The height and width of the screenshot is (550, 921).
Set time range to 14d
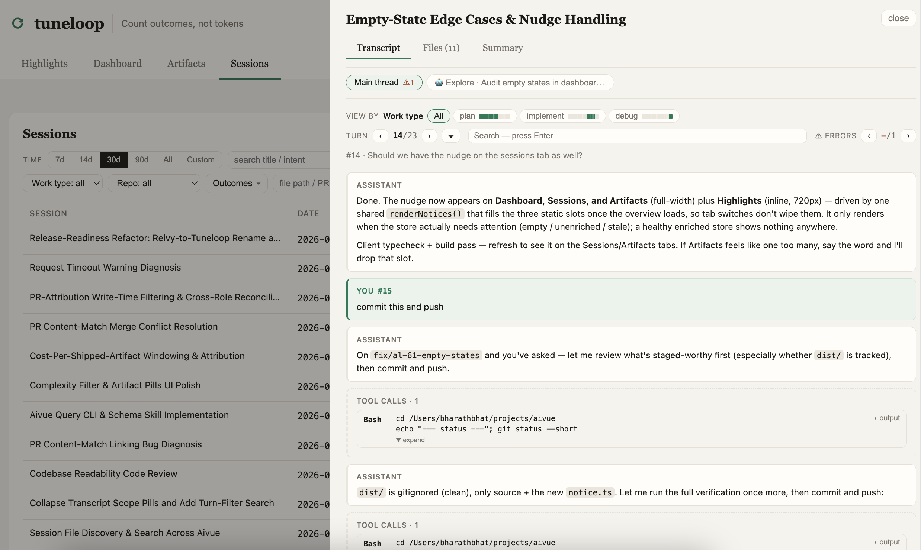tap(86, 160)
